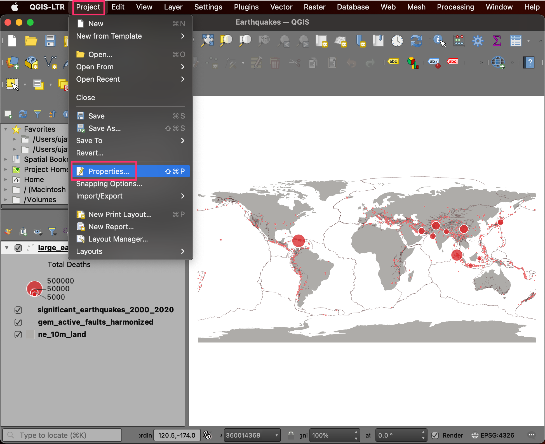Uncheck ne_10m_land layer visibility
This screenshot has height=444, width=545.
[18, 335]
